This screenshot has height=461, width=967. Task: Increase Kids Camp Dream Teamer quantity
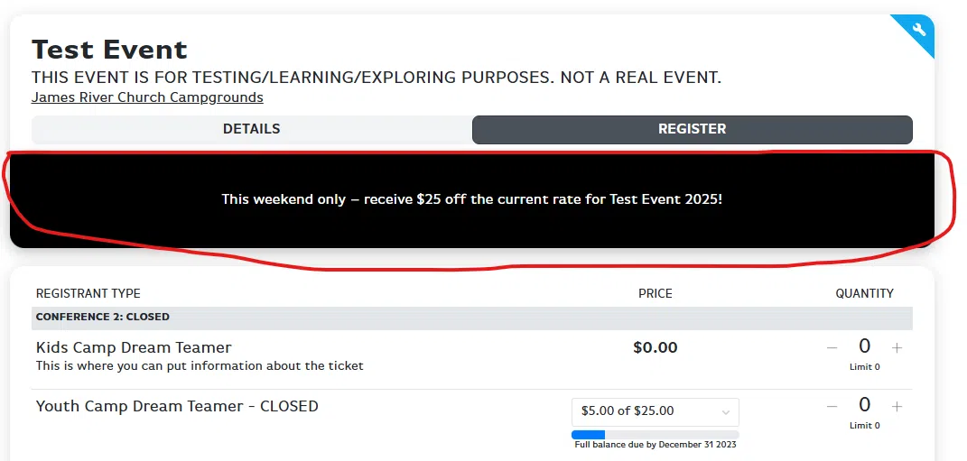point(897,348)
